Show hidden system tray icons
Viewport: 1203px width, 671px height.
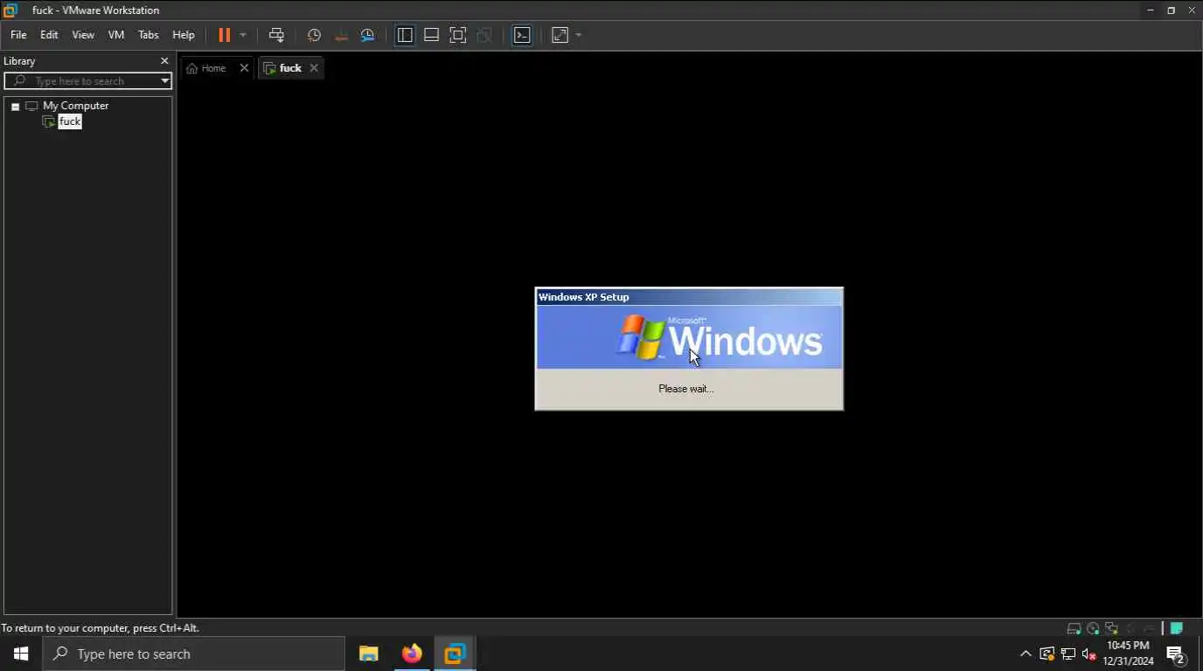1026,654
